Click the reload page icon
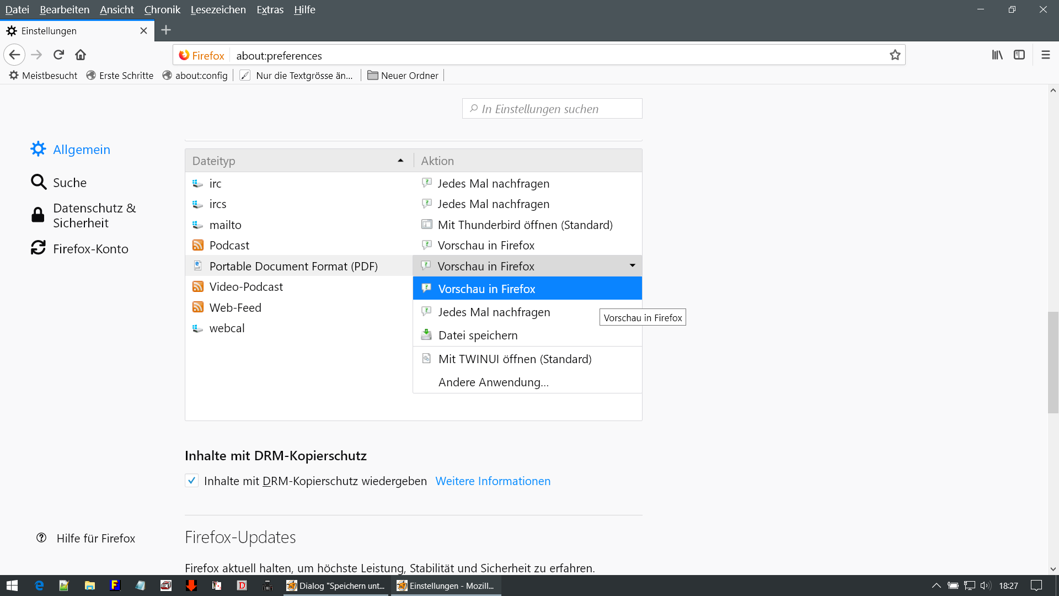 pyautogui.click(x=58, y=55)
